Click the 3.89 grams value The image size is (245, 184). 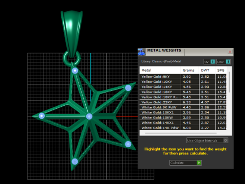point(187,118)
